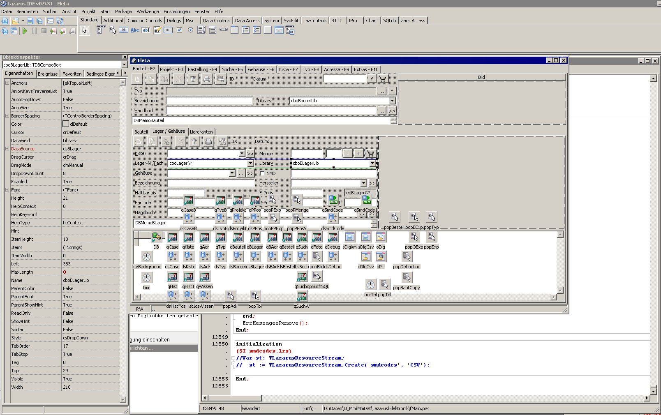Click the 'Y' button next to Datum field
661x415 pixels.
[372, 79]
